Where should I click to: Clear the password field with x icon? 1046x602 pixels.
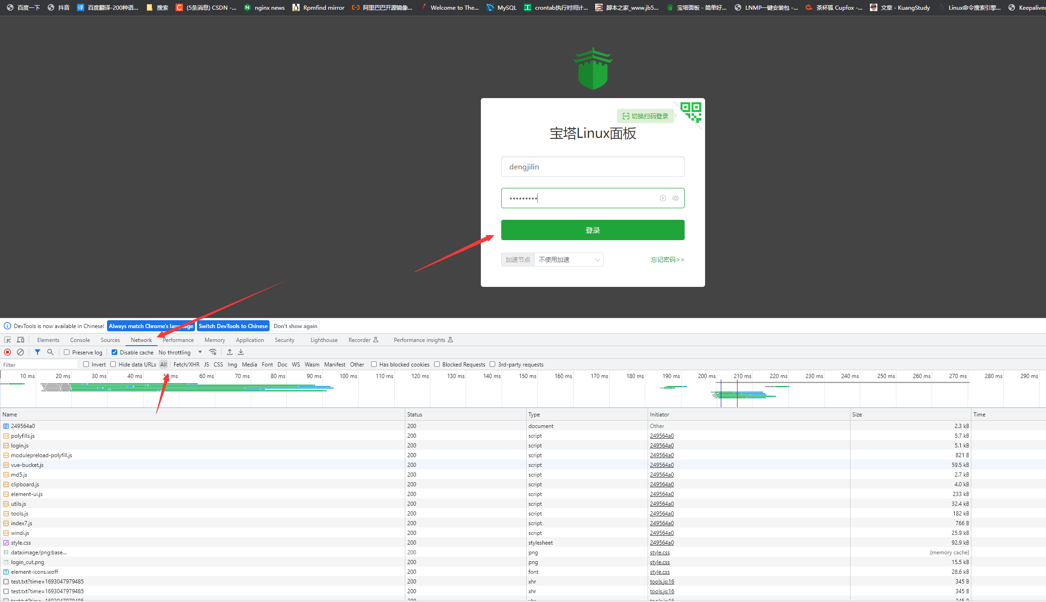(663, 198)
